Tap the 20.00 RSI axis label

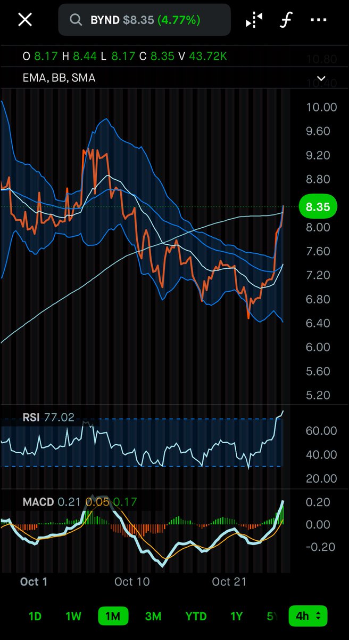point(321,479)
